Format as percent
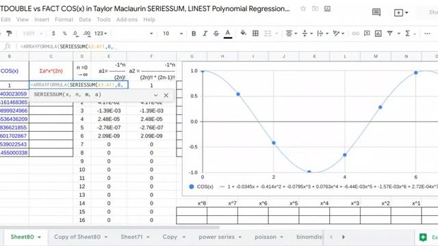This screenshot has height=246, width=438. pos(64,33)
